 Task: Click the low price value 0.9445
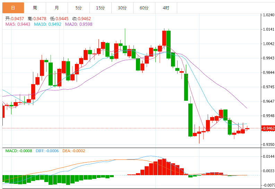(62, 19)
